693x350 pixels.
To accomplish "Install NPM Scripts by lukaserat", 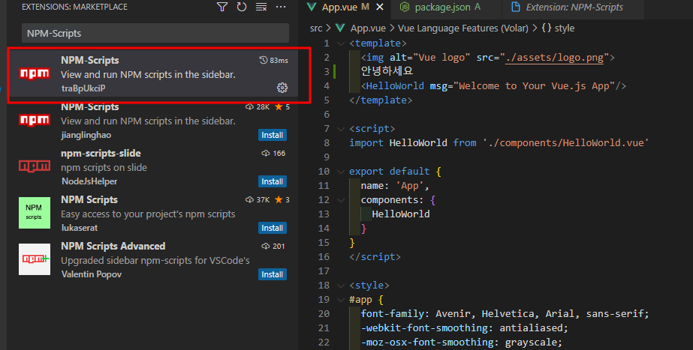I will (x=273, y=228).
